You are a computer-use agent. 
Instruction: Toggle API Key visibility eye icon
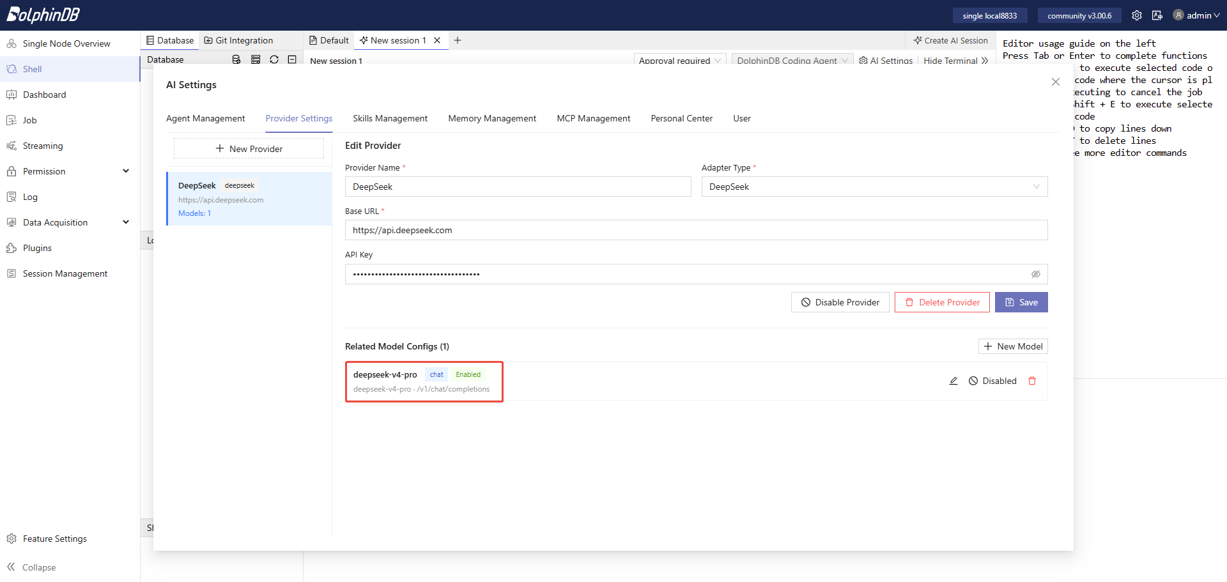(x=1036, y=274)
